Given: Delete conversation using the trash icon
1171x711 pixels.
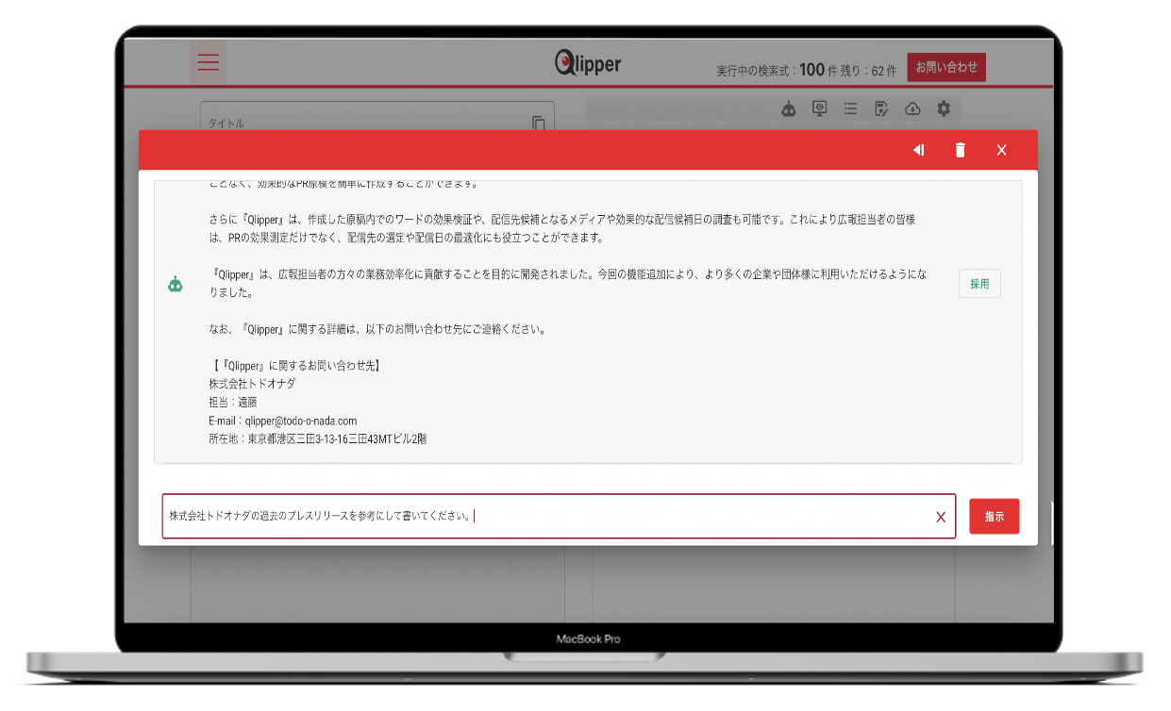Looking at the screenshot, I should click(x=960, y=150).
